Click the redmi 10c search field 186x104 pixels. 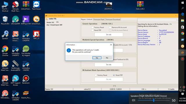point(64,19)
